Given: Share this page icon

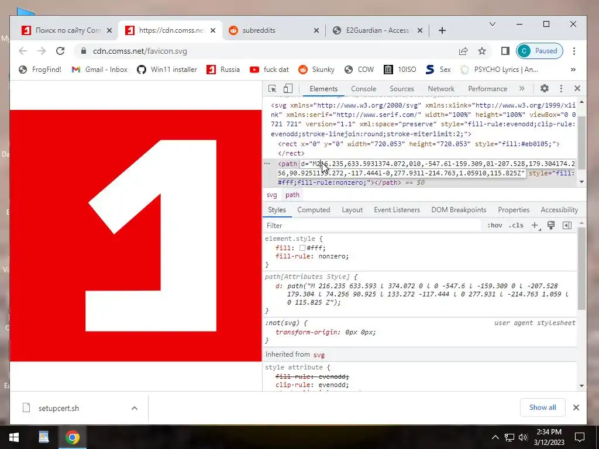Looking at the screenshot, I should [463, 51].
